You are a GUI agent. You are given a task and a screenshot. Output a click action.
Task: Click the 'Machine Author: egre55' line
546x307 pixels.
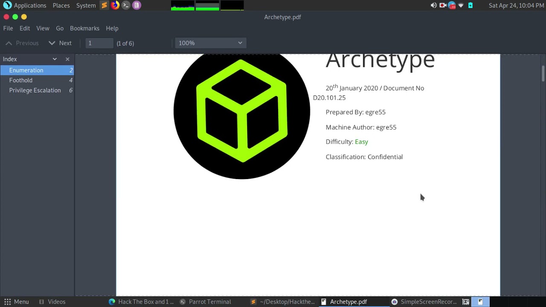tap(361, 127)
